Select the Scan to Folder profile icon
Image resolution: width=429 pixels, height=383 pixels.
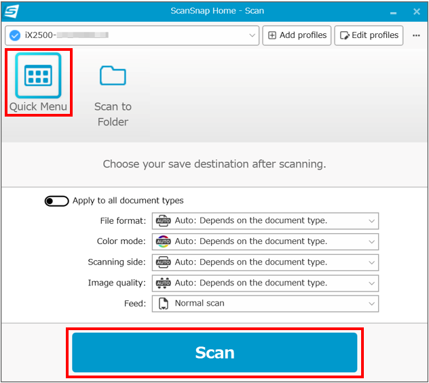pyautogui.click(x=113, y=76)
